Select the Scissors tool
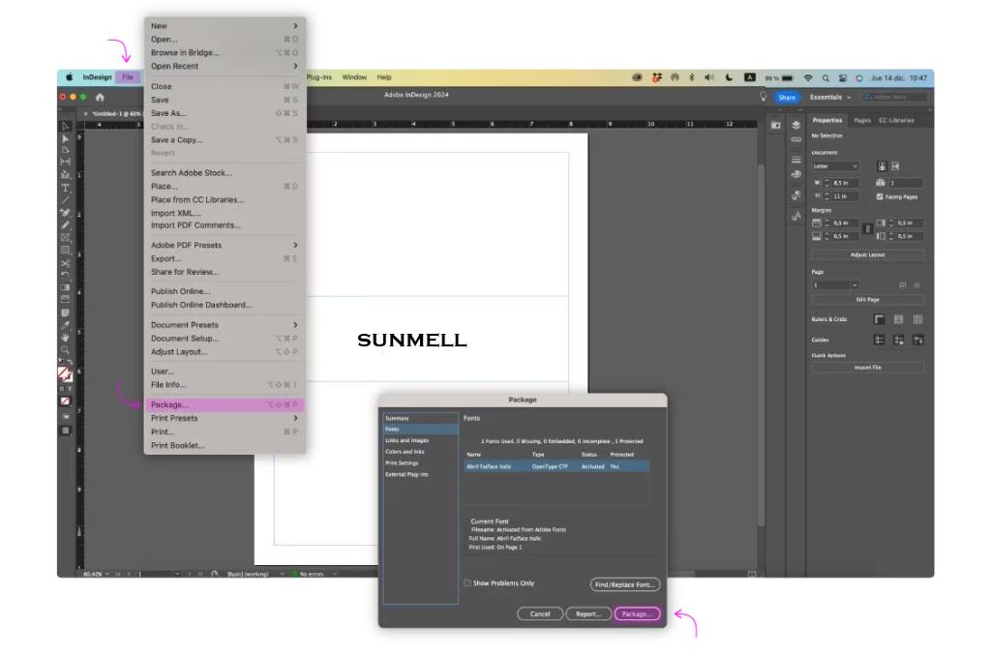Image resolution: width=991 pixels, height=656 pixels. point(66,262)
